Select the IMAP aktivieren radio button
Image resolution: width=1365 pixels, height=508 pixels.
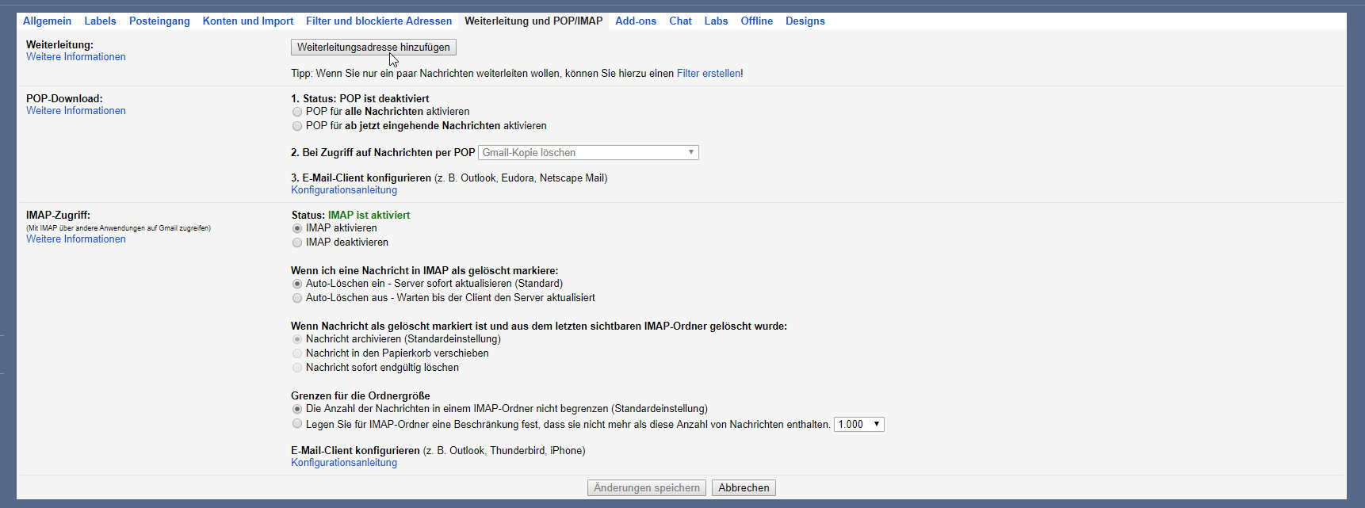point(297,229)
